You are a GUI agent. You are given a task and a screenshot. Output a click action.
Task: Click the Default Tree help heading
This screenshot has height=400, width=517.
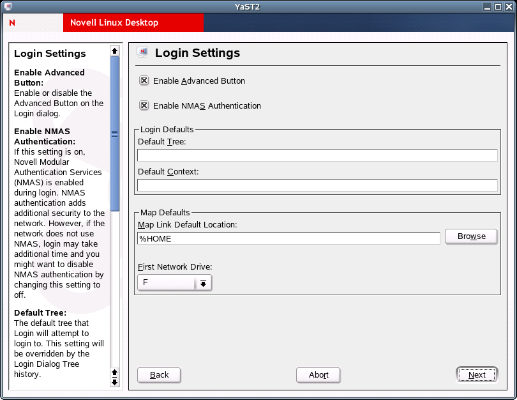point(40,312)
